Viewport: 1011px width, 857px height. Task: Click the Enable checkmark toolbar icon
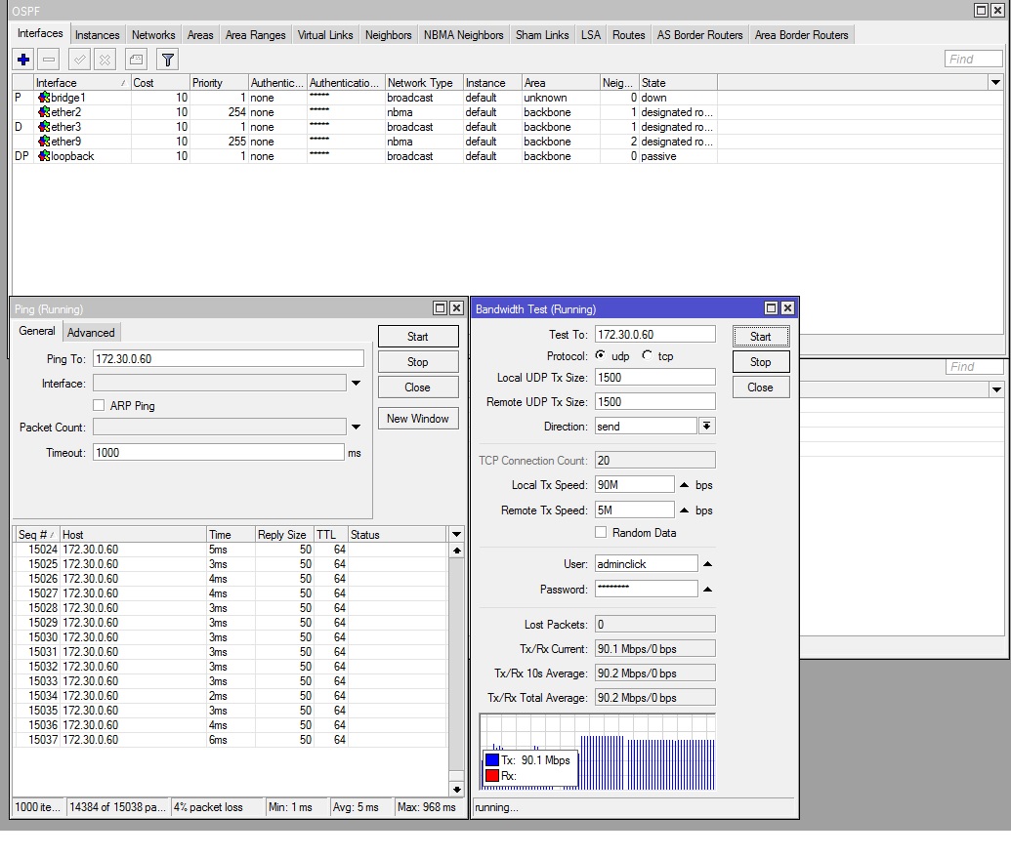80,60
